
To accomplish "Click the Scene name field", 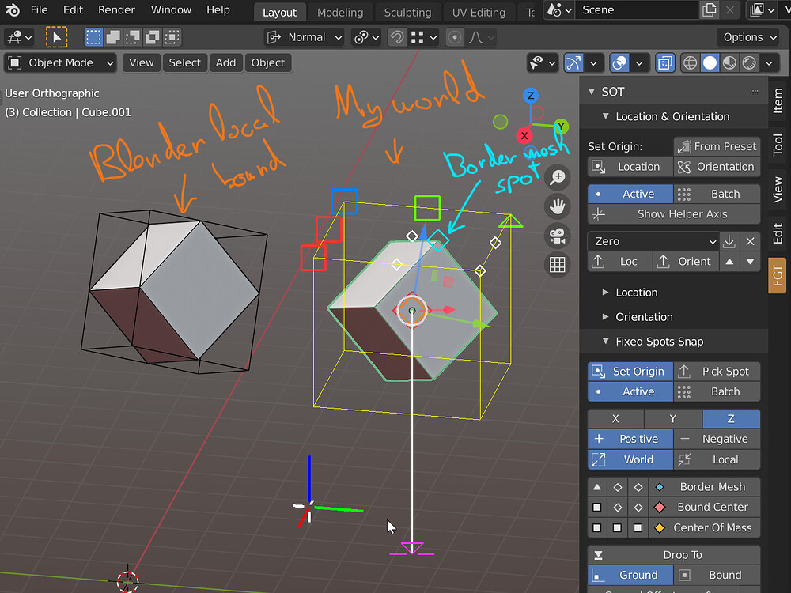I will coord(637,9).
